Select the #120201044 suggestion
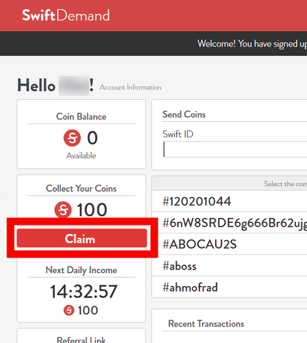 [x=230, y=201]
